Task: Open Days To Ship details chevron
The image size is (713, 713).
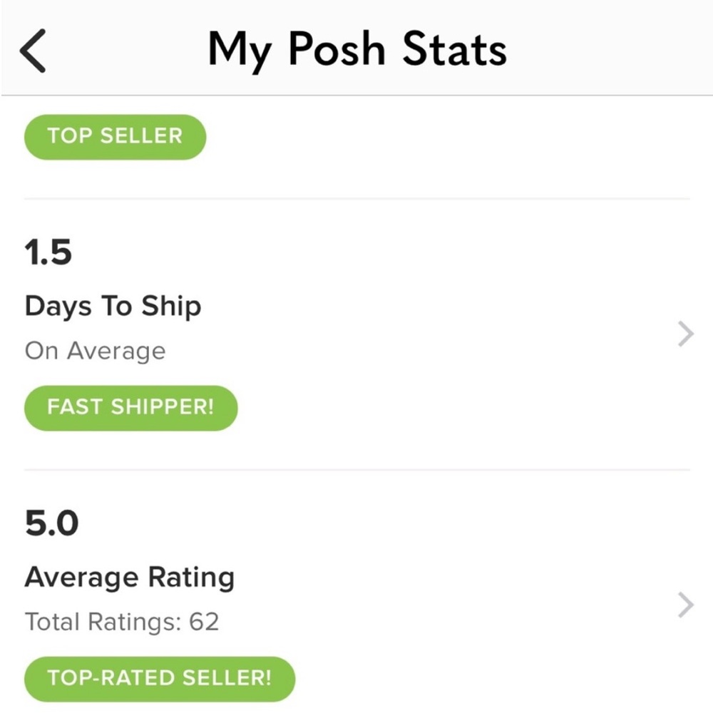Action: click(685, 333)
